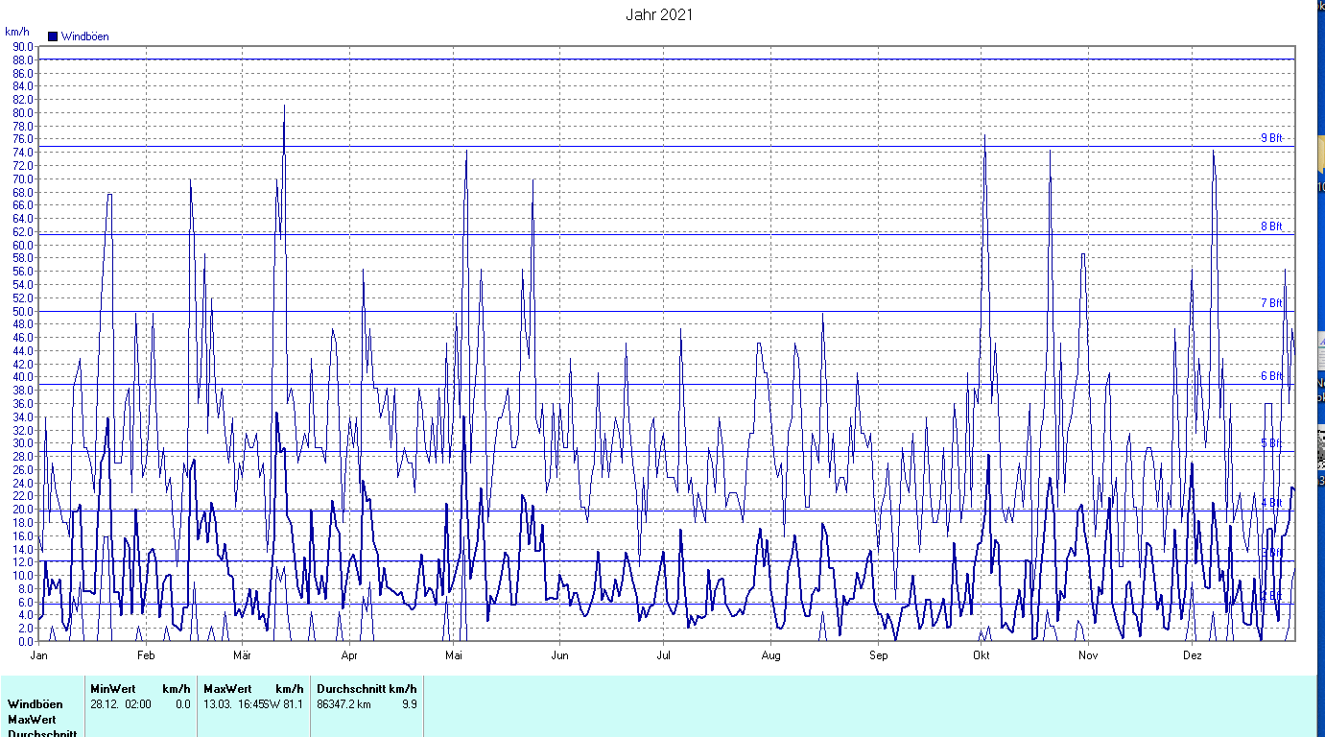Click the Windböen legend color square

point(53,36)
